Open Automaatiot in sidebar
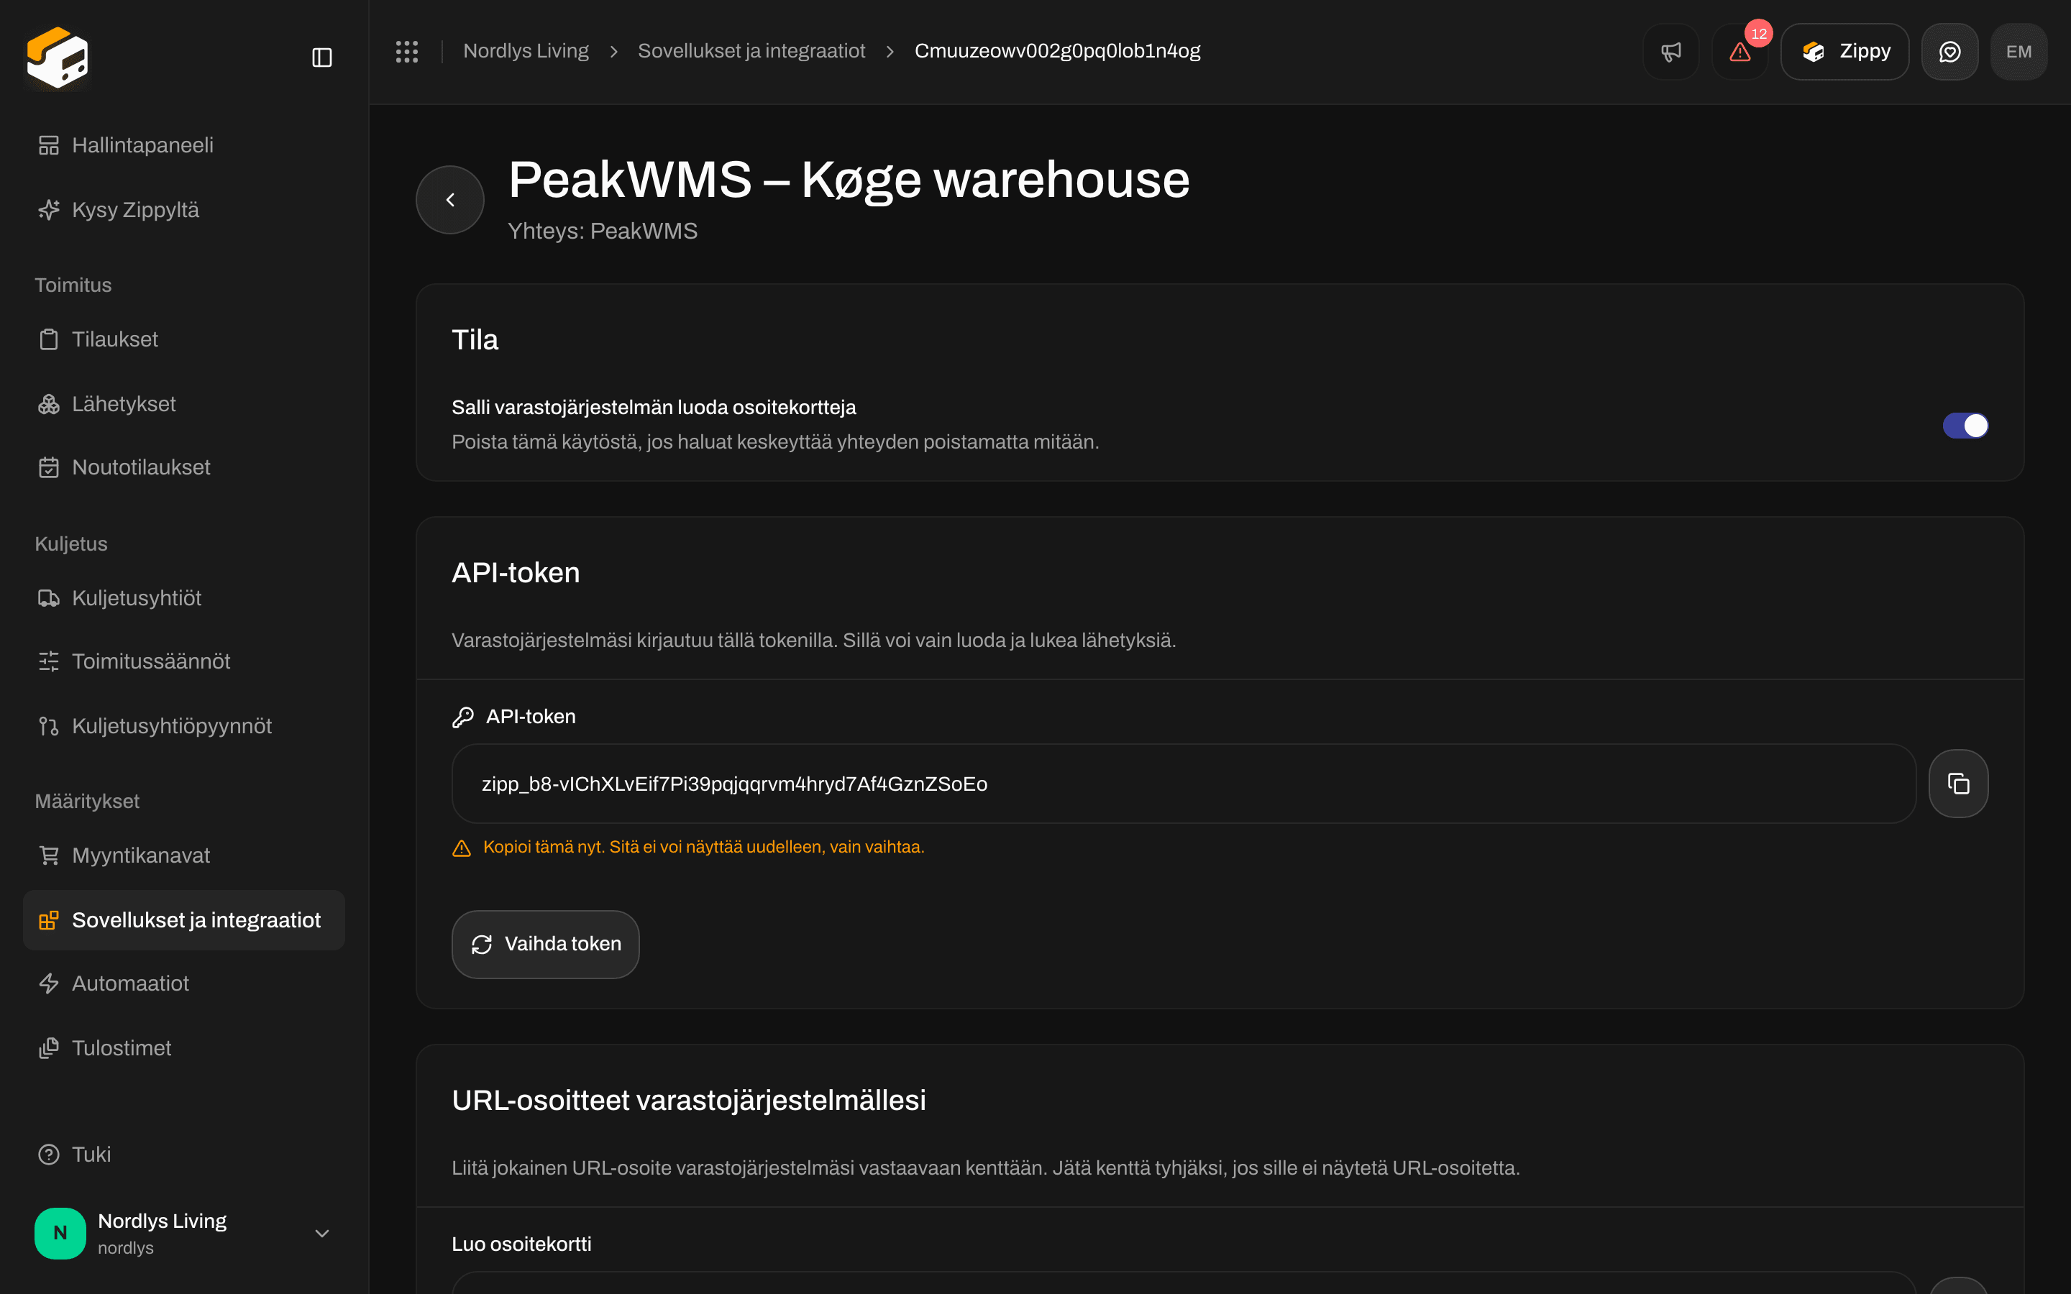 coord(184,983)
